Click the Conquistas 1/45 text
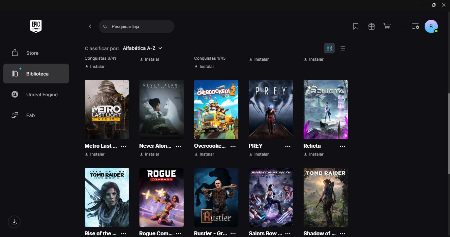Image resolution: width=450 pixels, height=237 pixels. click(210, 58)
